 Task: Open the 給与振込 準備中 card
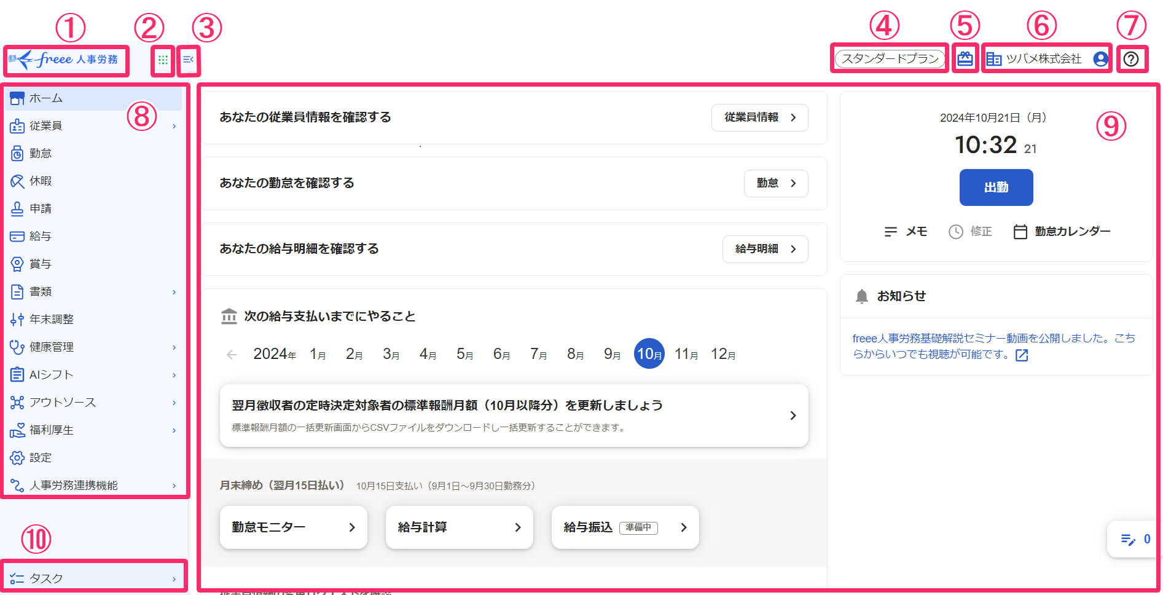pos(625,527)
